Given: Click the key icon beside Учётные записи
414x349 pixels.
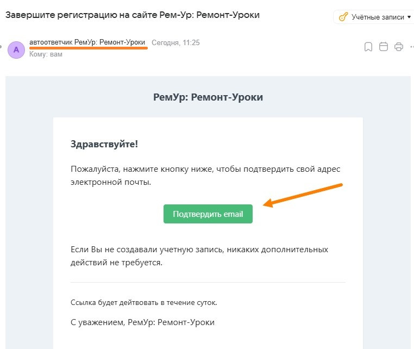Looking at the screenshot, I should [x=343, y=17].
